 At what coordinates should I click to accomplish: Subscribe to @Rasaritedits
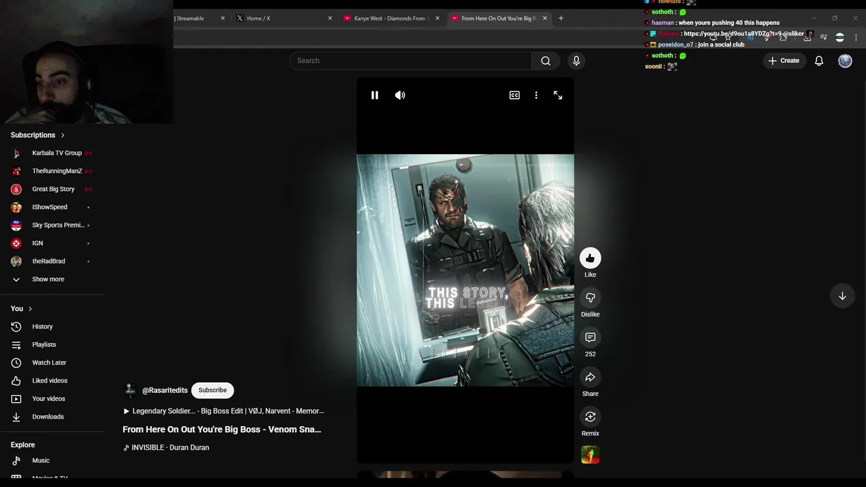click(212, 390)
